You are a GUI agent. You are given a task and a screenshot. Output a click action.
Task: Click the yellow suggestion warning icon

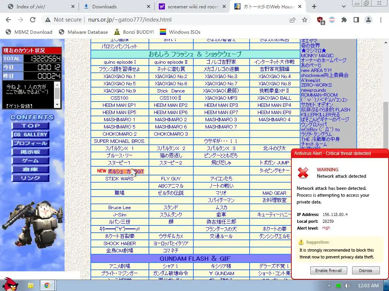pyautogui.click(x=301, y=242)
